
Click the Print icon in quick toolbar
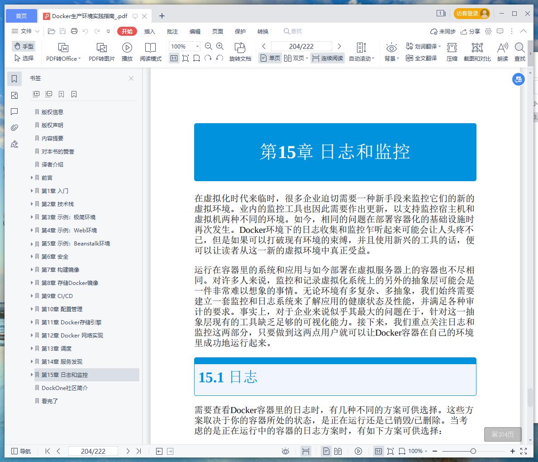(x=74, y=31)
